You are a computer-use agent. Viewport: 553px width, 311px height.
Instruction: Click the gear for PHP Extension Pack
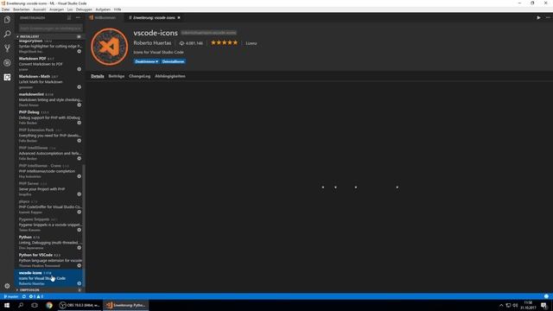pyautogui.click(x=79, y=141)
